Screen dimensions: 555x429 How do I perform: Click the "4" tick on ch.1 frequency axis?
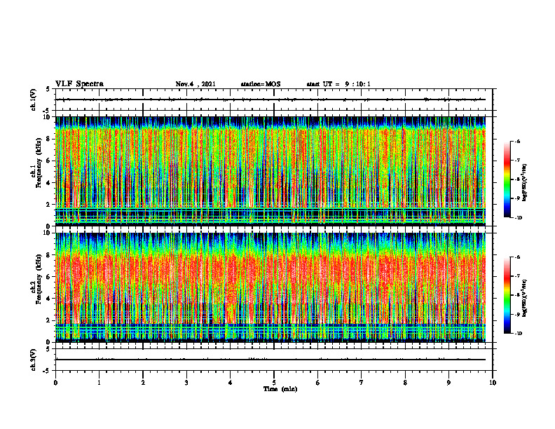coord(49,183)
